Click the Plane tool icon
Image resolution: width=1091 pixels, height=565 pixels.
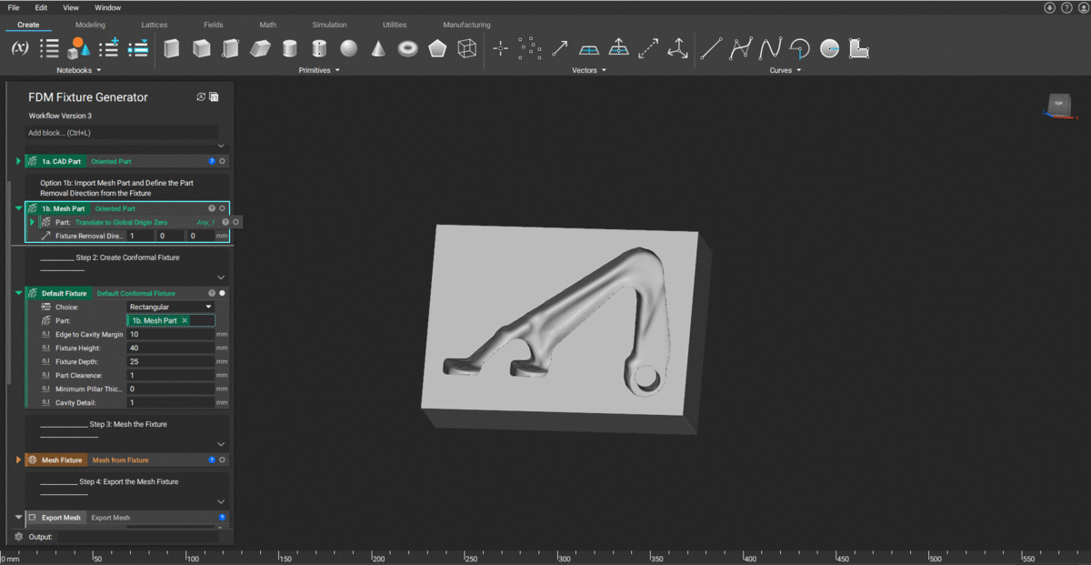coord(589,49)
